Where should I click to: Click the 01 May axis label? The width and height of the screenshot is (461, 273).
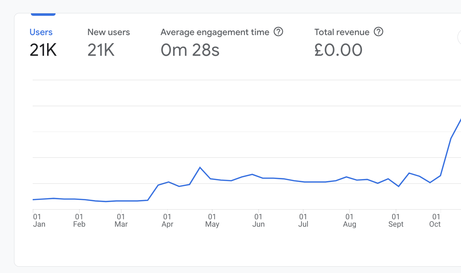click(x=212, y=220)
